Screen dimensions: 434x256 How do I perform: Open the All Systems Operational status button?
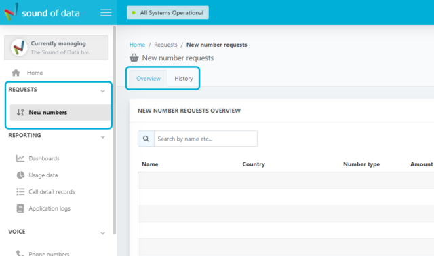(x=167, y=12)
